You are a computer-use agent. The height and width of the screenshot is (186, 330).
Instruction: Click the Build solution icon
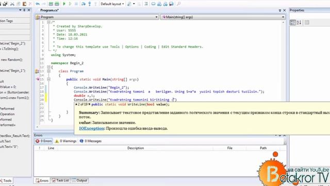51,4
